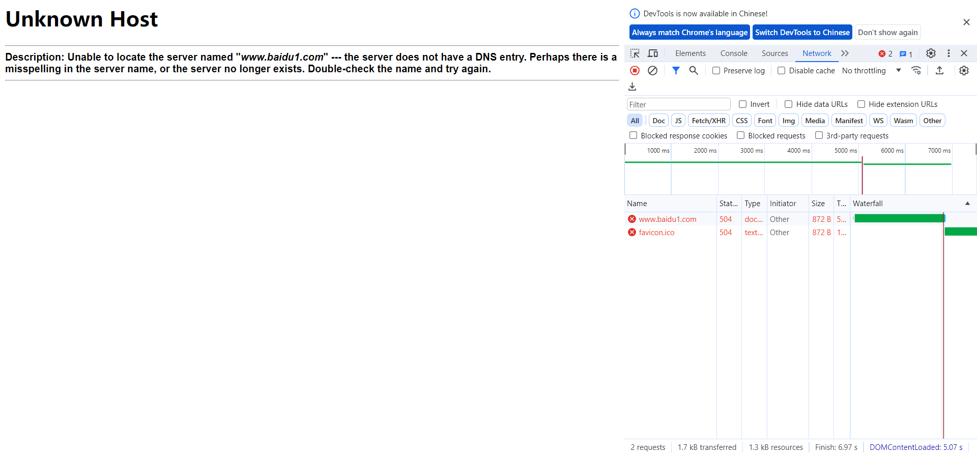Click Always match Chrome's language button
977x455 pixels.
pyautogui.click(x=689, y=33)
